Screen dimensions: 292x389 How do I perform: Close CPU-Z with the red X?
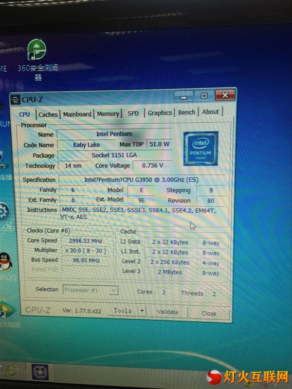coord(225,95)
